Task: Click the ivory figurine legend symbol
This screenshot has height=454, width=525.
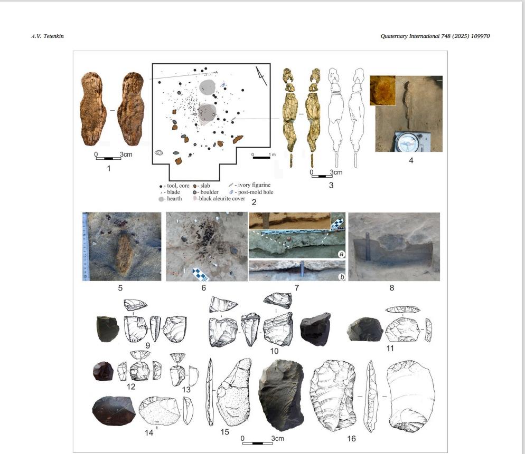Action: point(231,186)
